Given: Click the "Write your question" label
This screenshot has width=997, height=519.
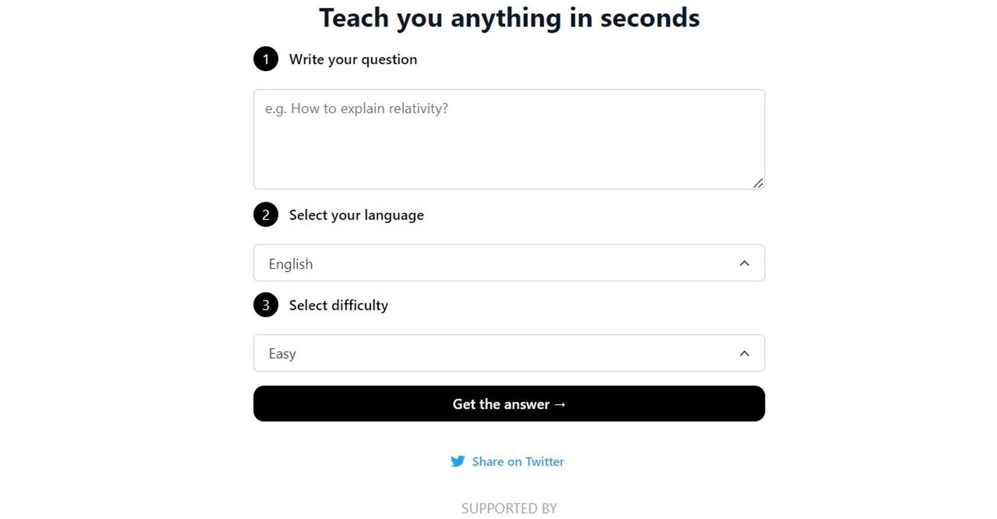Looking at the screenshot, I should [x=353, y=59].
